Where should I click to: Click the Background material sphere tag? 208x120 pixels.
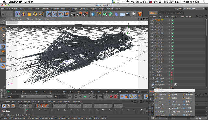click(x=175, y=85)
